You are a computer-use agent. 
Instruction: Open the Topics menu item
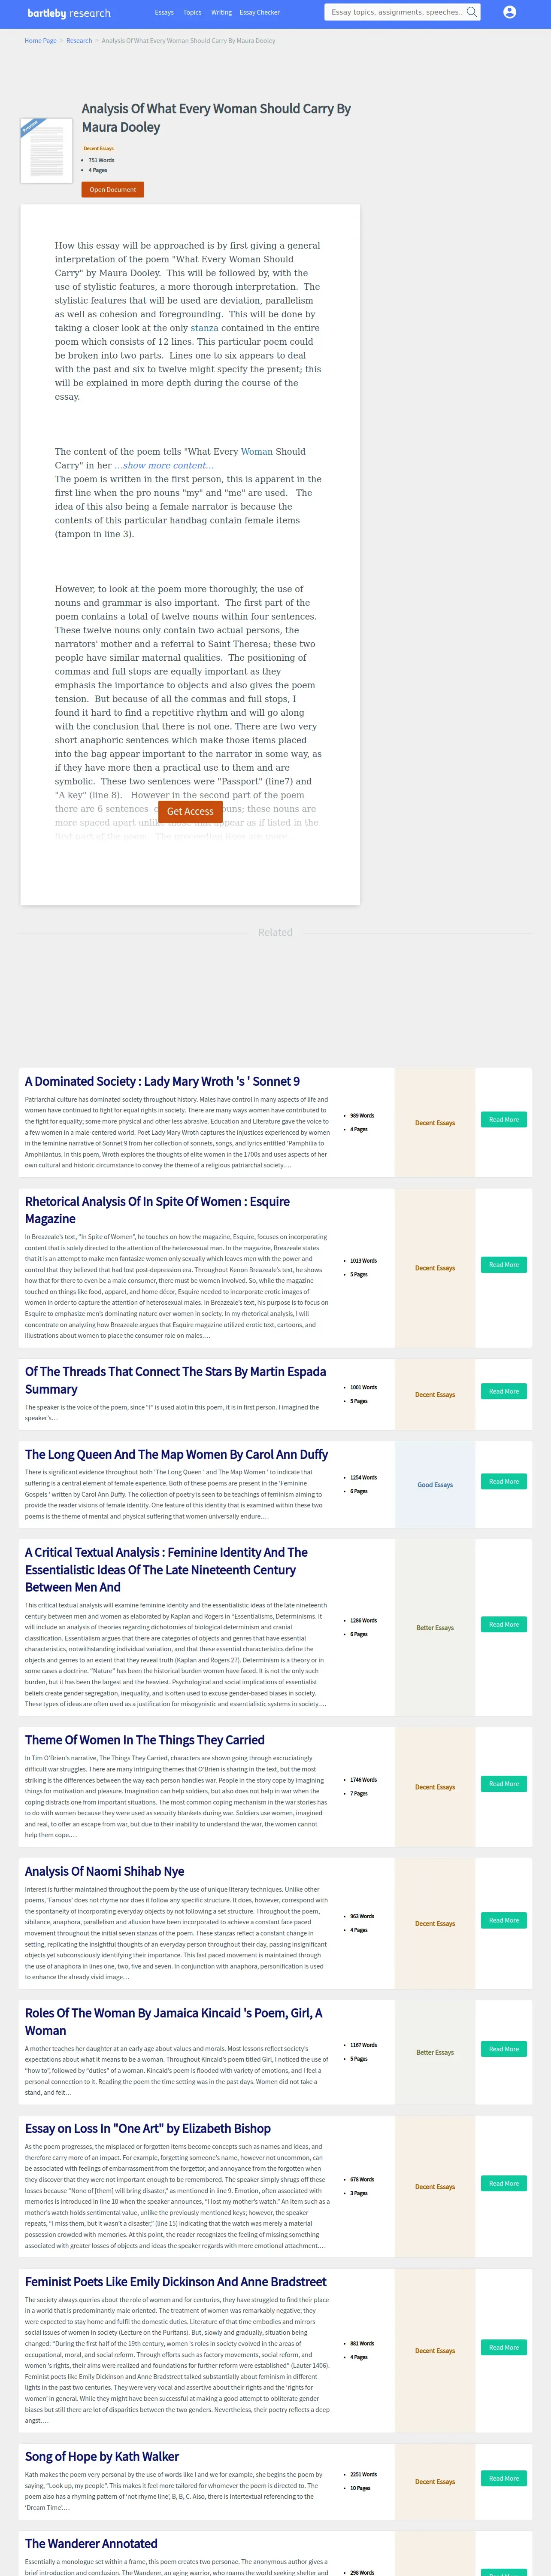192,13
